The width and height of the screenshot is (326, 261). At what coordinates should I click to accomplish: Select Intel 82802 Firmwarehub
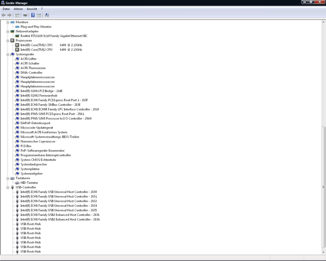pos(39,96)
